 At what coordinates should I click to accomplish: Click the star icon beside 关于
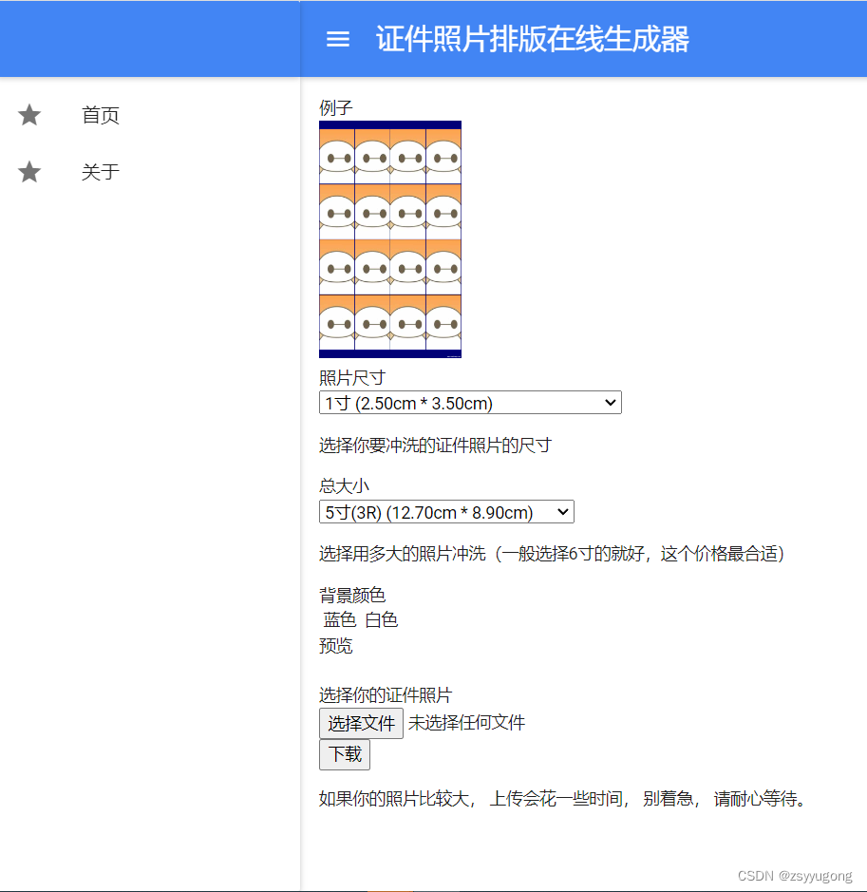pos(29,172)
